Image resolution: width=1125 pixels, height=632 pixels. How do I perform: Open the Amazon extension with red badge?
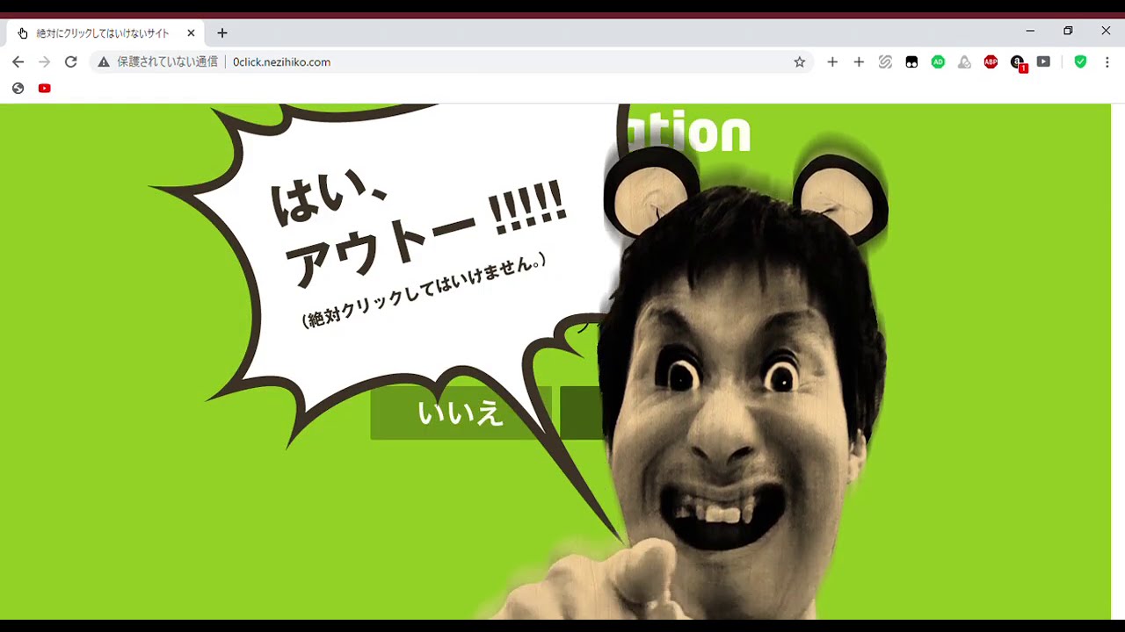click(1018, 63)
